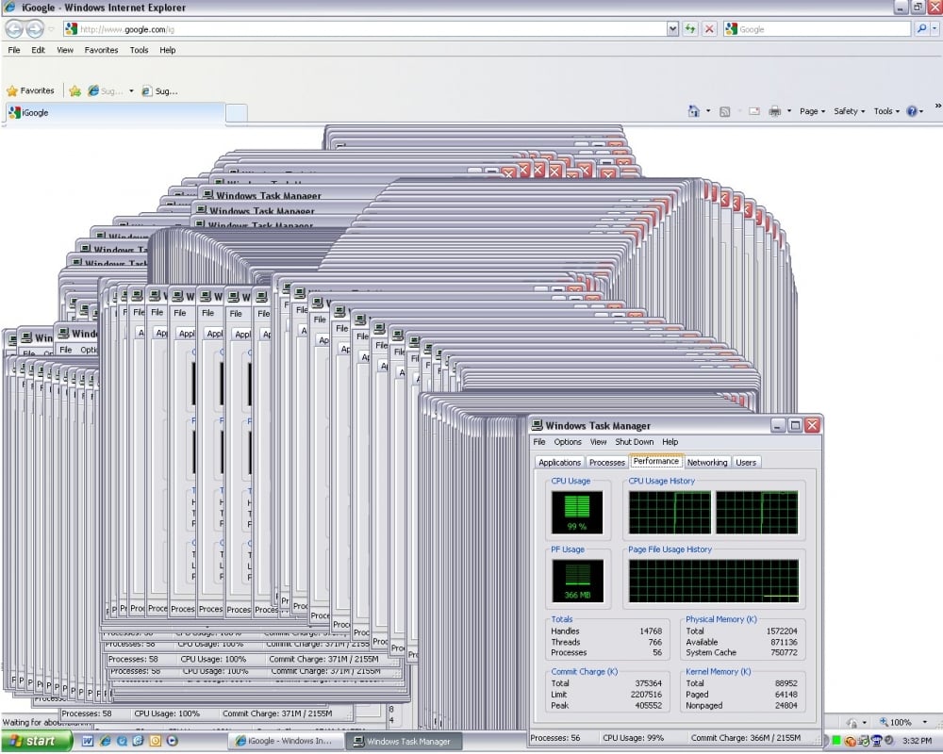Expand the address bar history dropdown
This screenshot has height=754, width=943.
[x=672, y=29]
